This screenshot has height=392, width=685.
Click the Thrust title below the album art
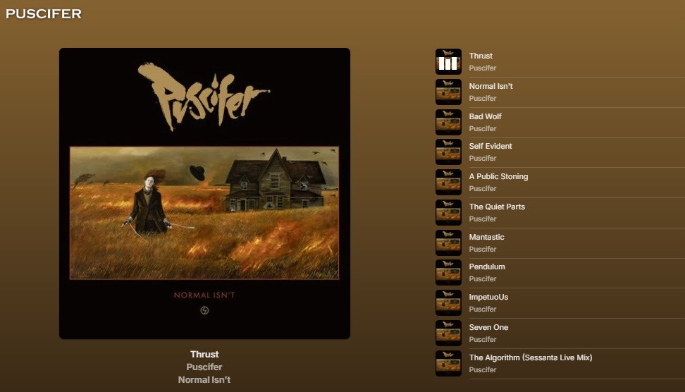[x=204, y=355]
